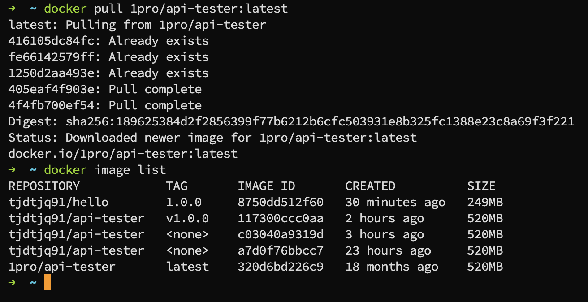Select image ID 8750dd512f60

[281, 202]
